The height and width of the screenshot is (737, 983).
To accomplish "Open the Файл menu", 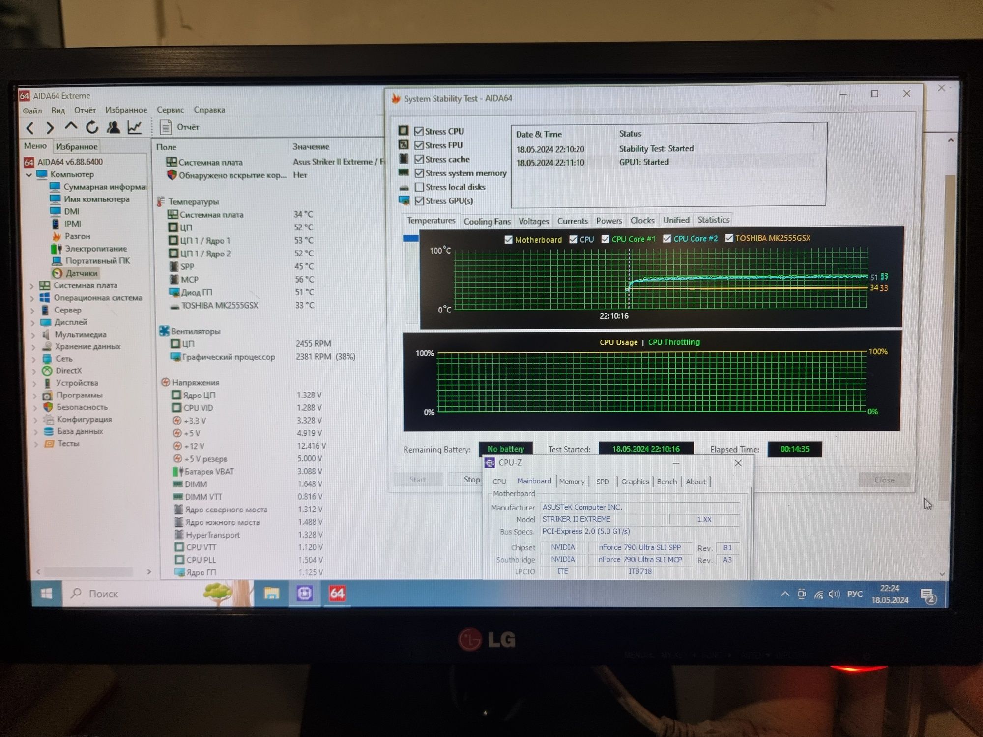I will coord(32,111).
